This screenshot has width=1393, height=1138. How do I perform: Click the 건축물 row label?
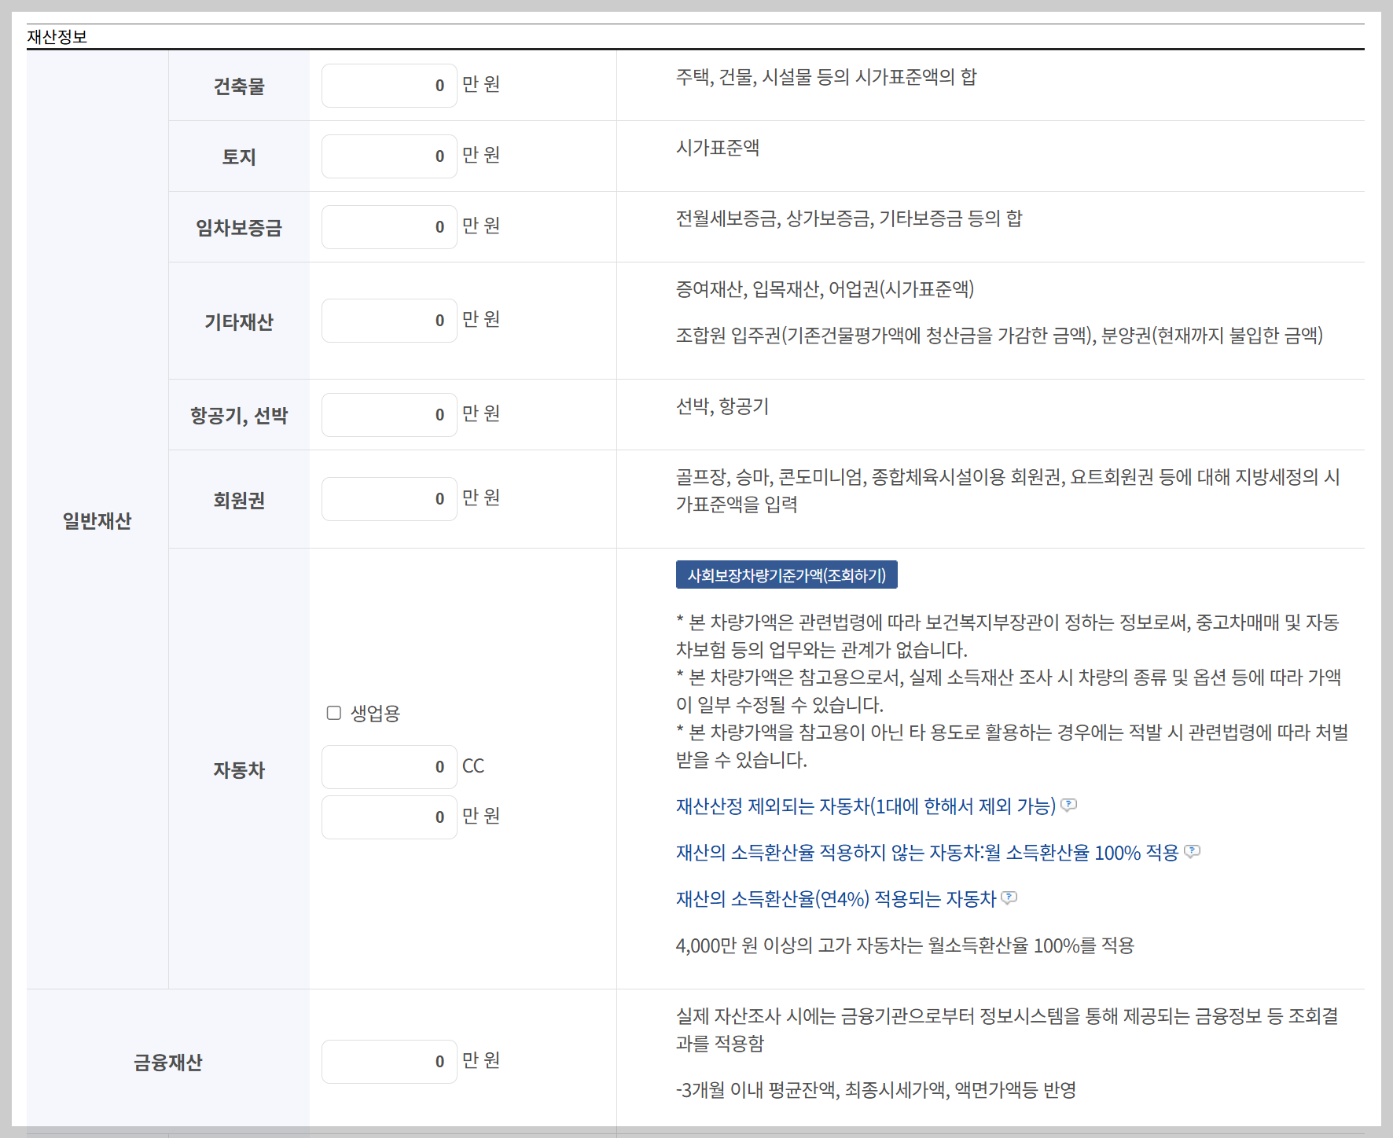pyautogui.click(x=239, y=86)
